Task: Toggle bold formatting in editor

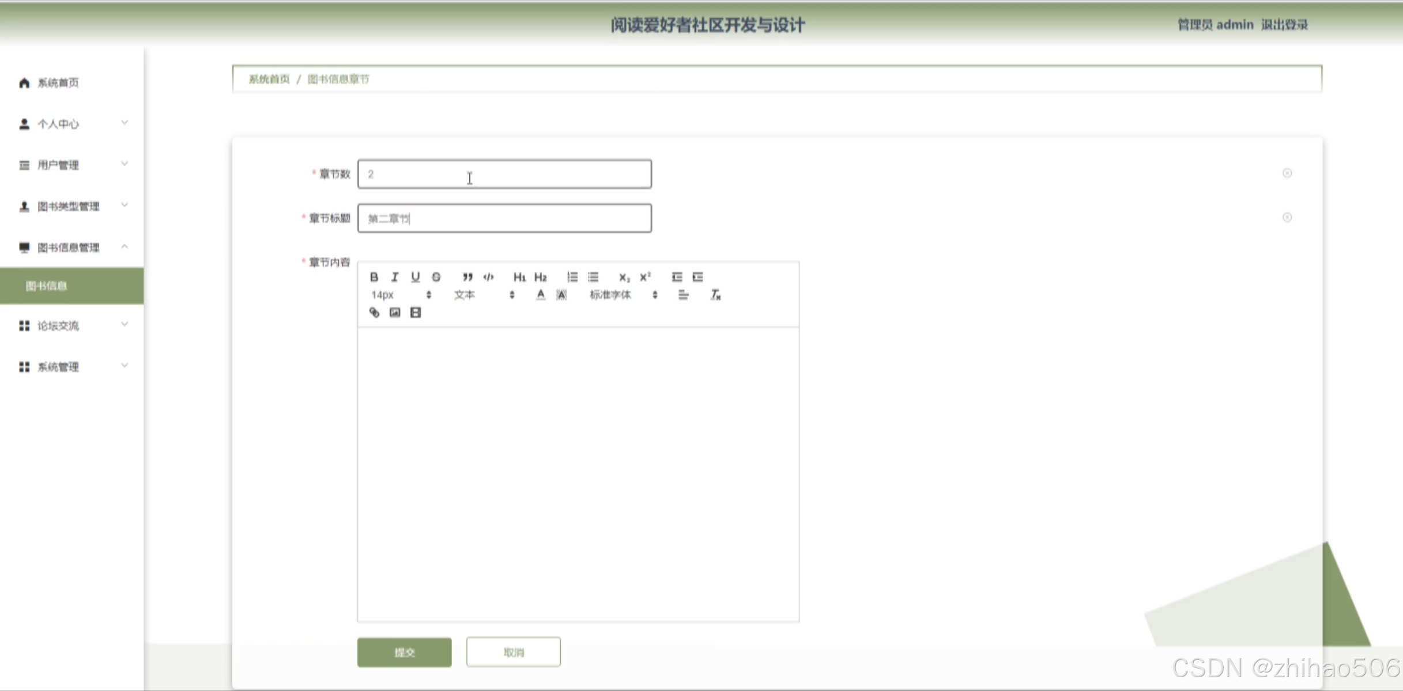Action: click(374, 277)
